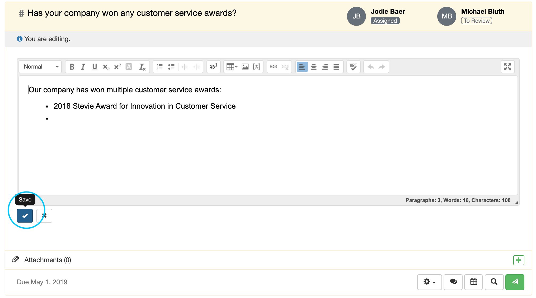The width and height of the screenshot is (536, 298).
Task: Undo the last edit
Action: coord(371,67)
